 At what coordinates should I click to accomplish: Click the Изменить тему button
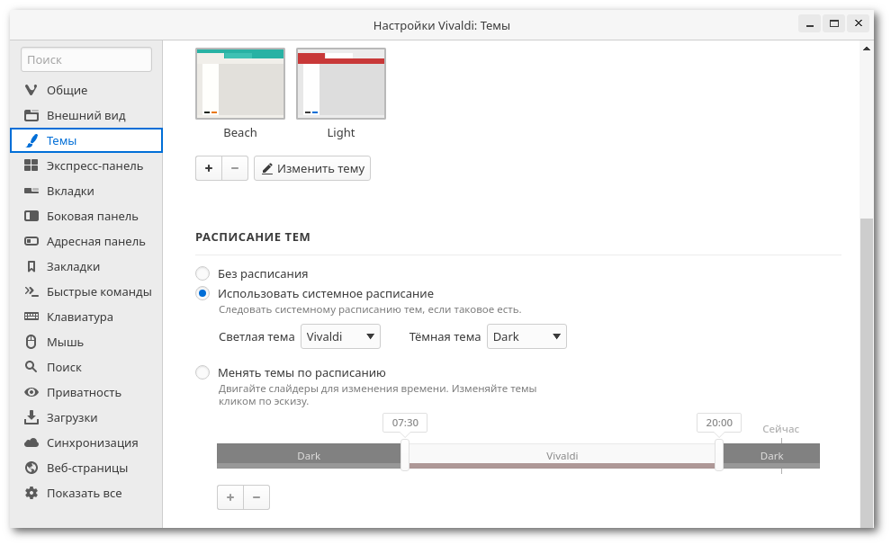(311, 168)
